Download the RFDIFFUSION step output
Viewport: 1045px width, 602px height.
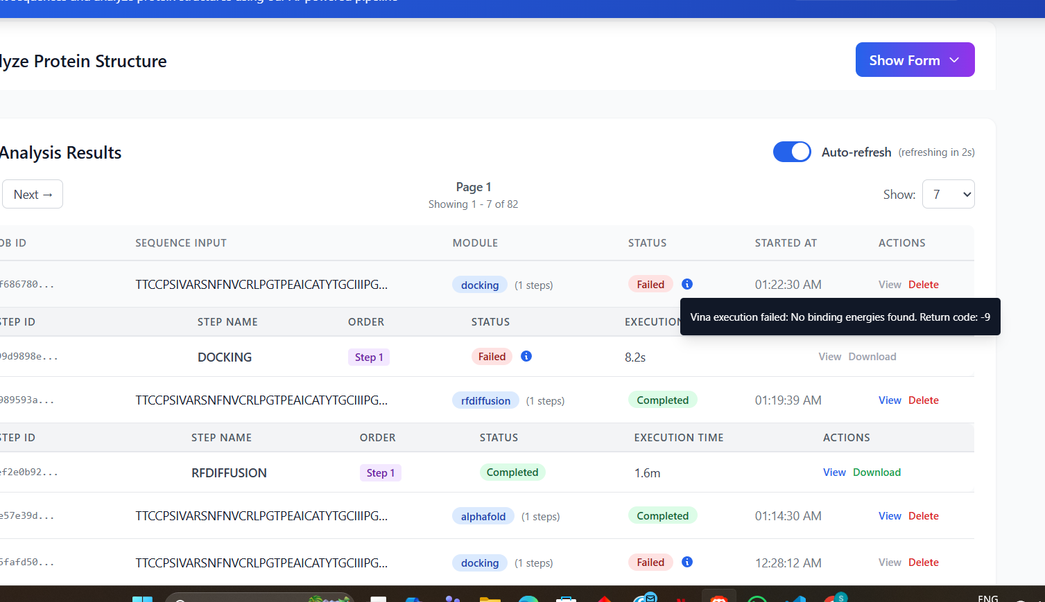[876, 472]
